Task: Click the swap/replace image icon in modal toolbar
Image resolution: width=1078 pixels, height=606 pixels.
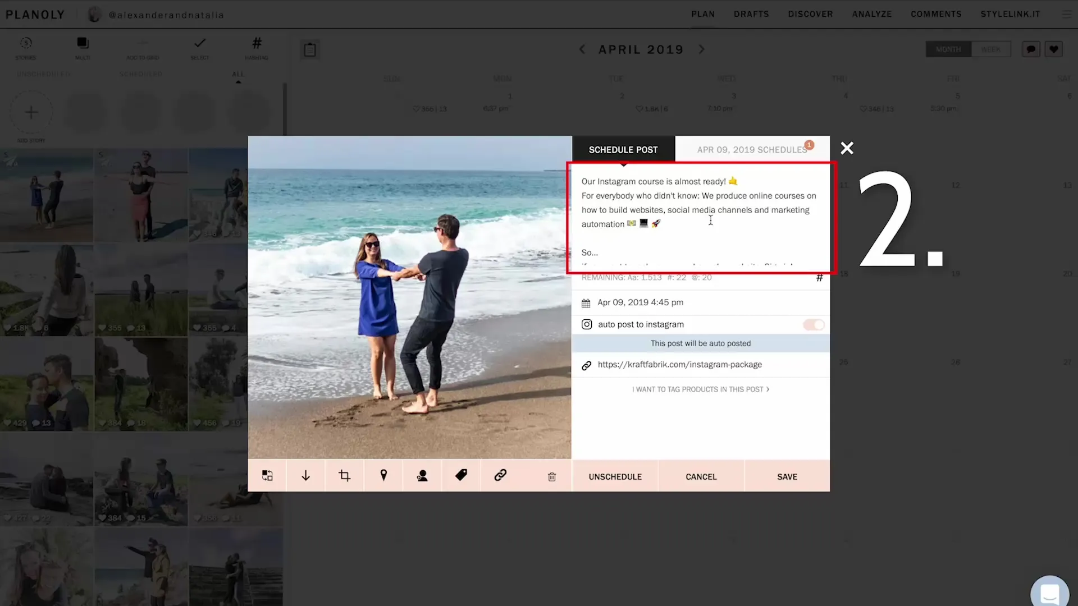Action: click(267, 476)
